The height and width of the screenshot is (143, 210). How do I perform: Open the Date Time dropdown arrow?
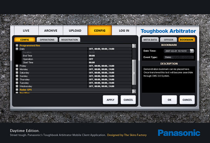pos(192,51)
